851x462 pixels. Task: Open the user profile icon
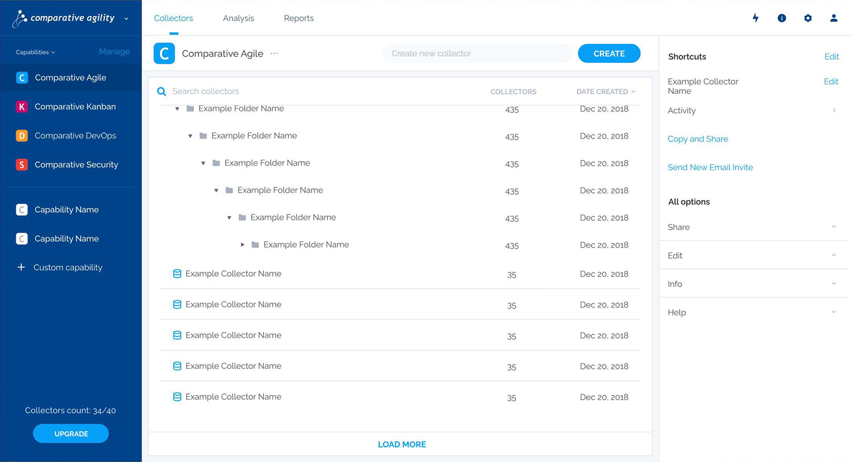coord(833,18)
